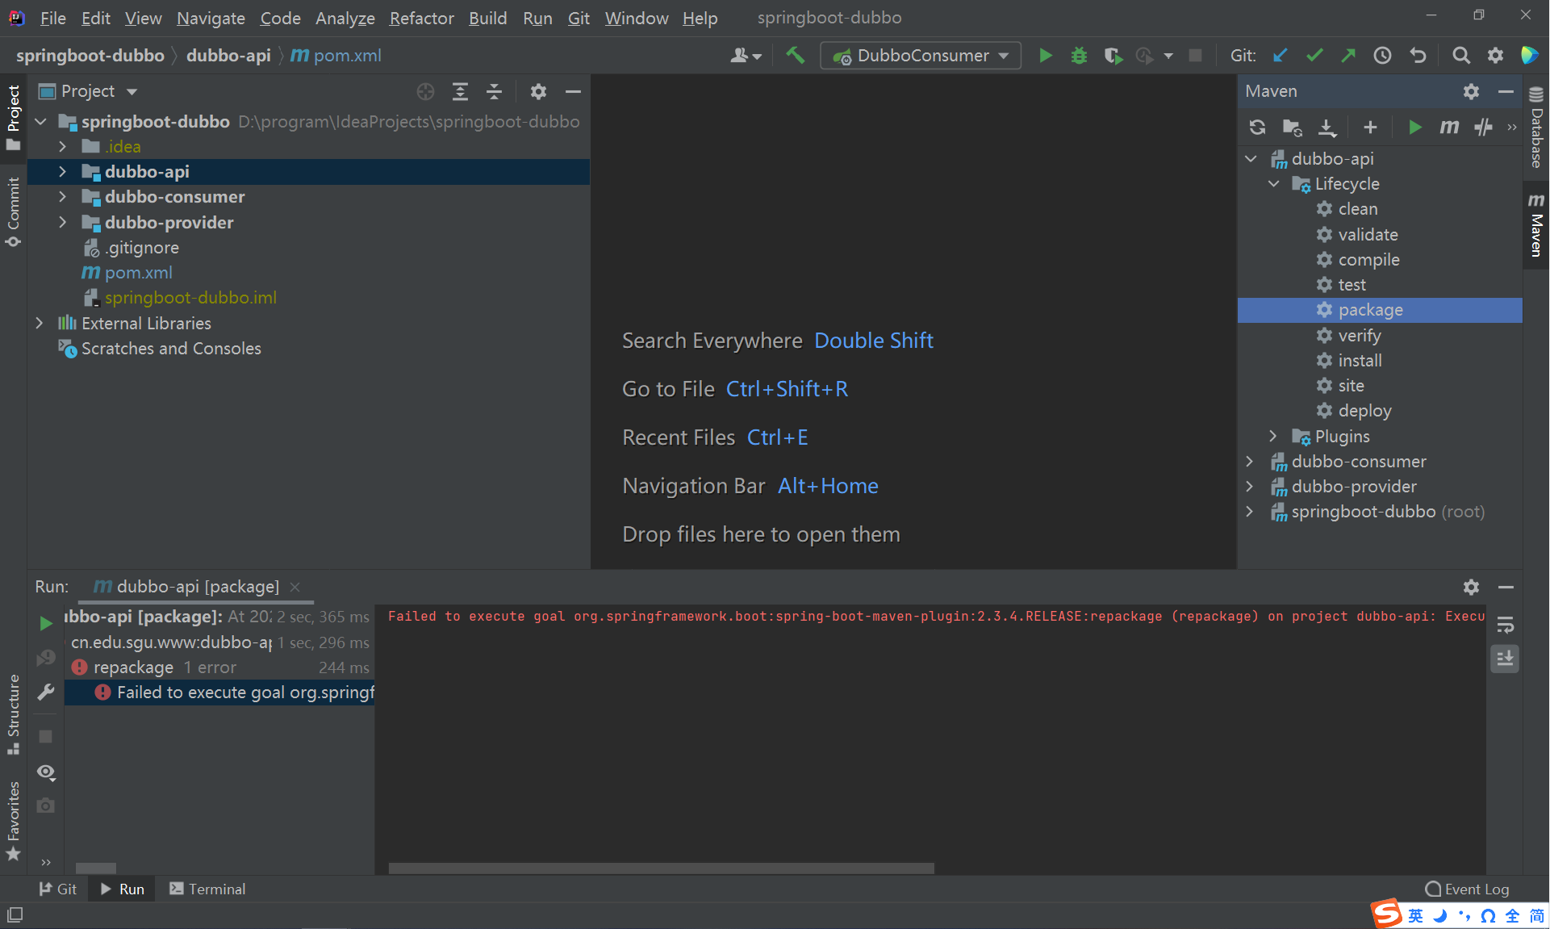1550x929 pixels.
Task: Commit changes using the Git checkmark icon
Action: coord(1314,55)
